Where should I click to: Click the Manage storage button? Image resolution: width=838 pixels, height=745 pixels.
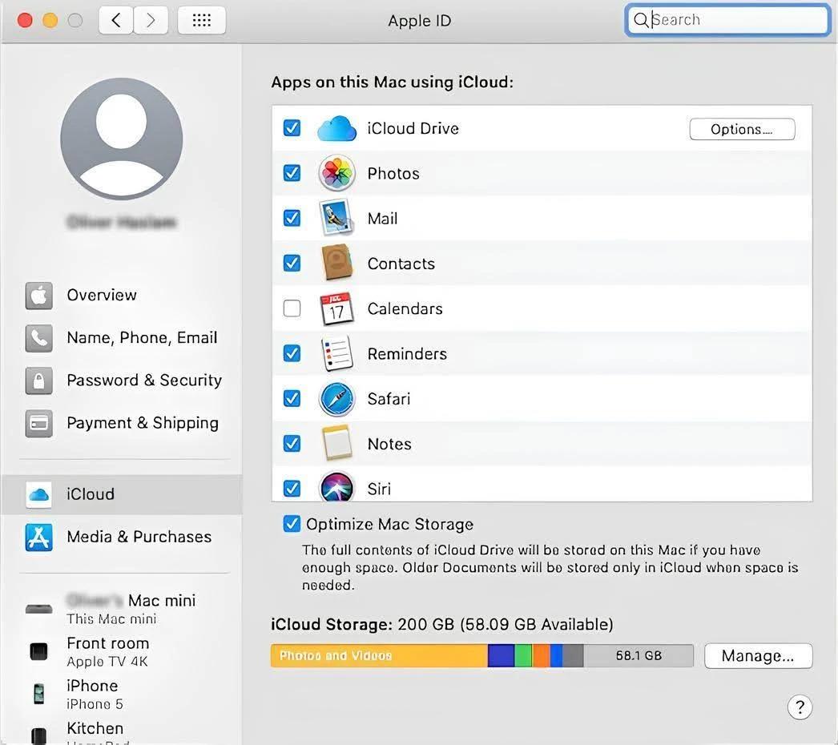click(x=758, y=655)
